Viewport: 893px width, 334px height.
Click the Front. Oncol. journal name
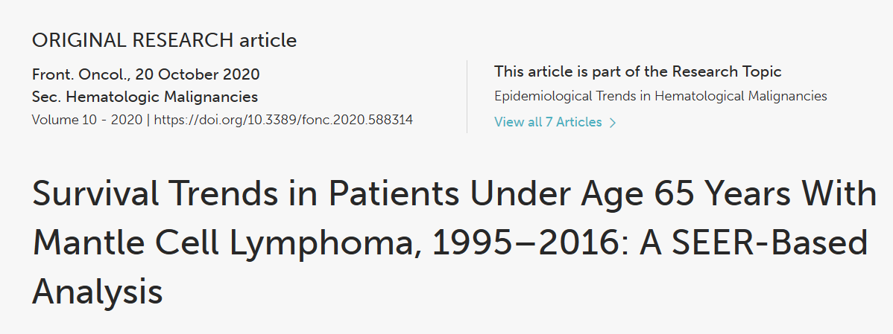click(x=79, y=74)
